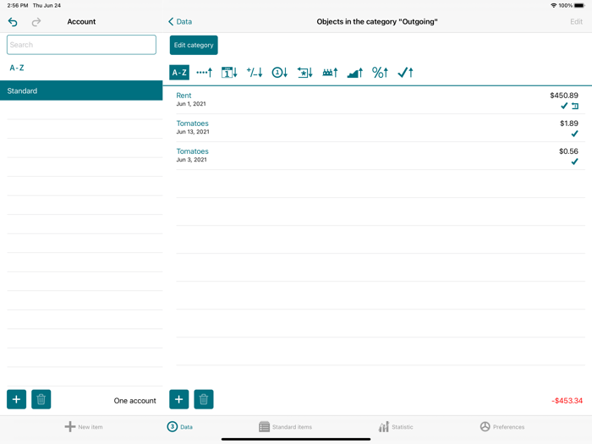Viewport: 592px width, 444px height.
Task: Sort with the factory arrow icon
Action: coord(330,72)
